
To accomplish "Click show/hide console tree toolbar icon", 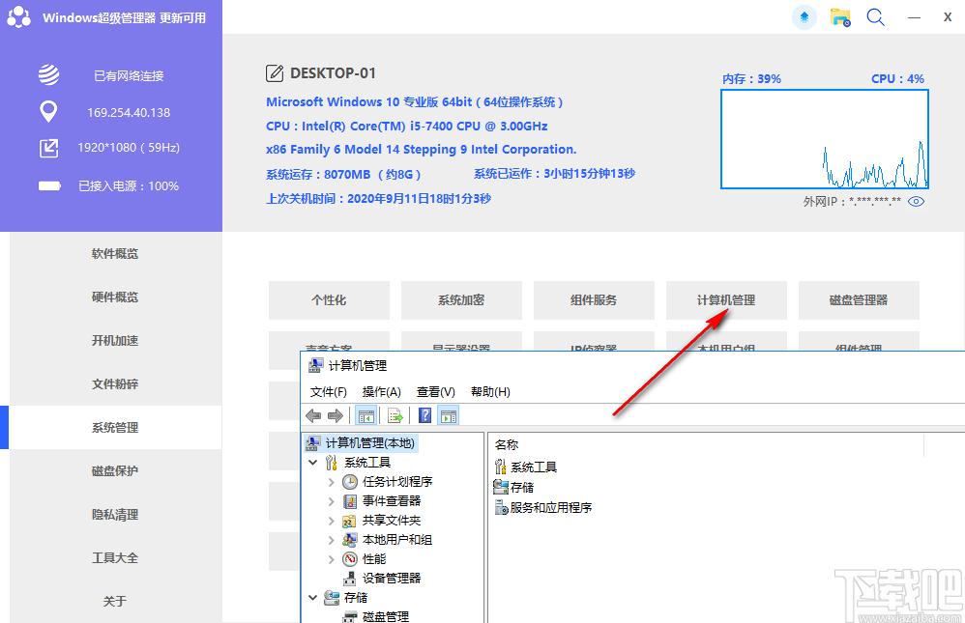I will tap(366, 416).
